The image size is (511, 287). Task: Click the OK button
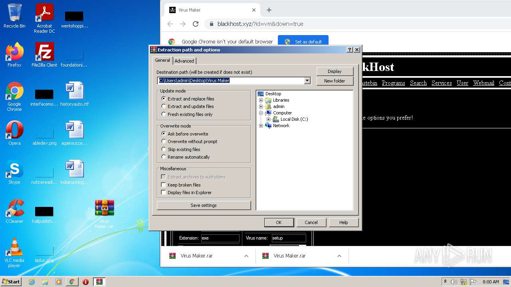[279, 222]
